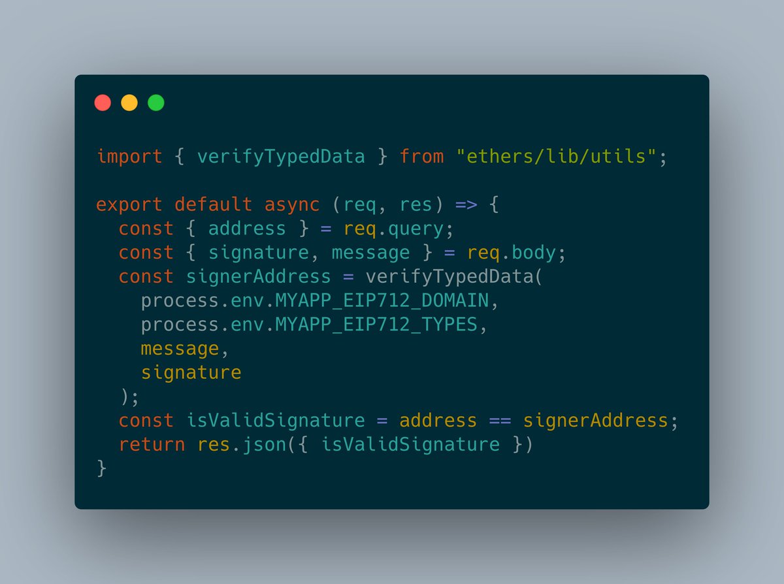Click the green maximize window dot
Viewport: 784px width, 584px height.
click(156, 103)
